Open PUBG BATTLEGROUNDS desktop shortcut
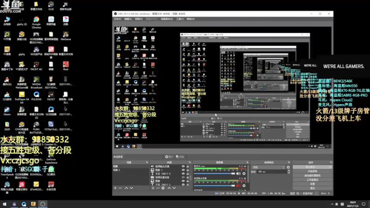 (36, 128)
